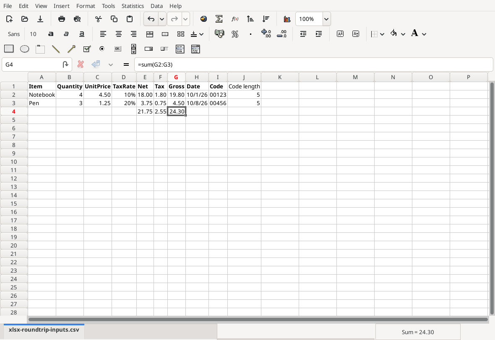
Task: Insert an OK button form control
Action: click(117, 49)
